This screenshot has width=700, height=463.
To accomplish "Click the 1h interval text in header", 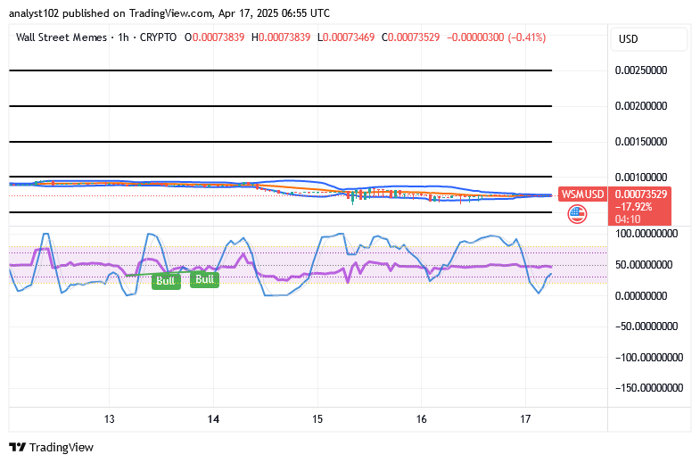I will pos(123,37).
